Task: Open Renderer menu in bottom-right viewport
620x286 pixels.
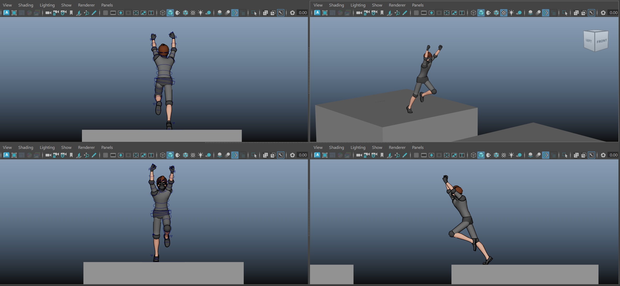Action: (x=397, y=147)
